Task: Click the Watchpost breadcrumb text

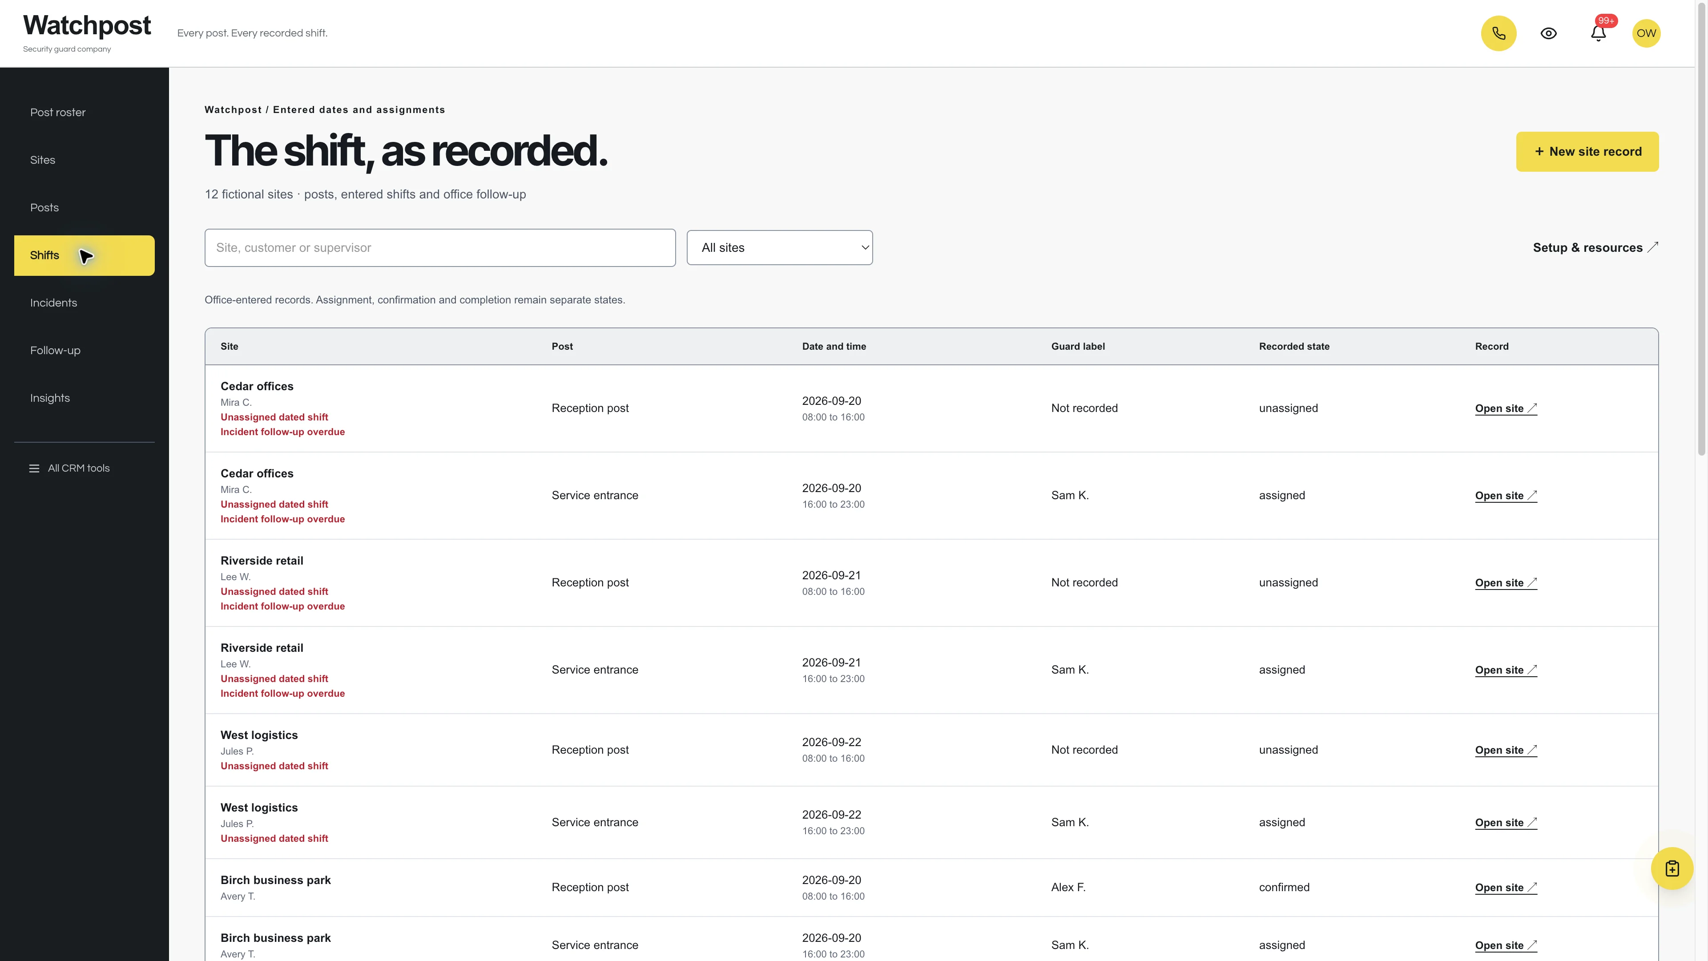Action: tap(233, 110)
